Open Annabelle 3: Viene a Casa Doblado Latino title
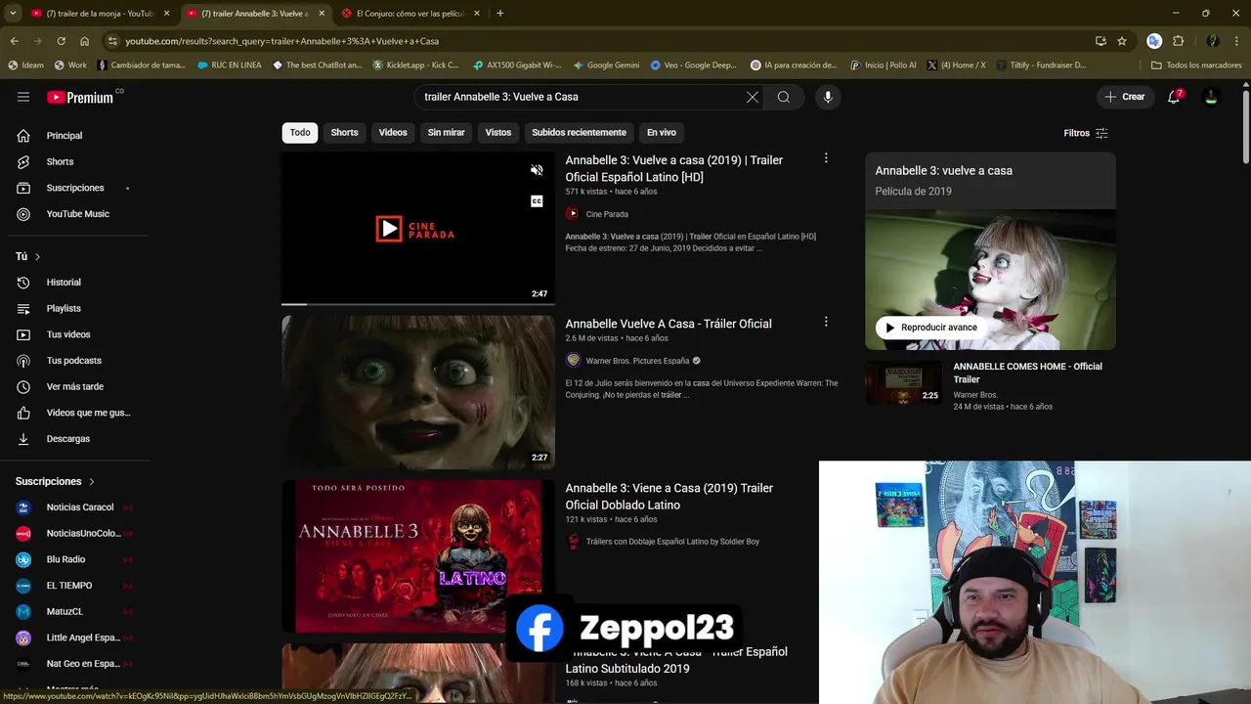 669,496
